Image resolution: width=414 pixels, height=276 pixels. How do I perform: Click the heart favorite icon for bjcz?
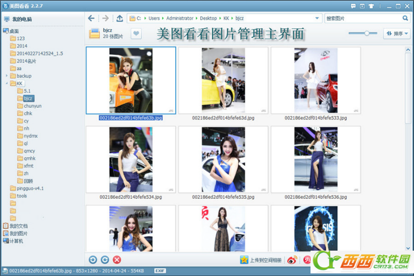click(x=136, y=34)
